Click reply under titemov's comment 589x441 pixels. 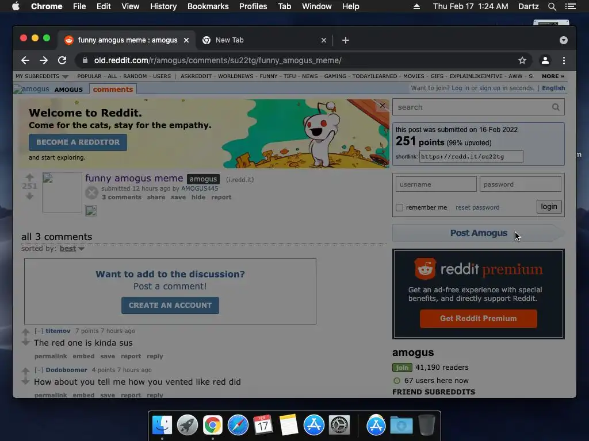pyautogui.click(x=155, y=356)
